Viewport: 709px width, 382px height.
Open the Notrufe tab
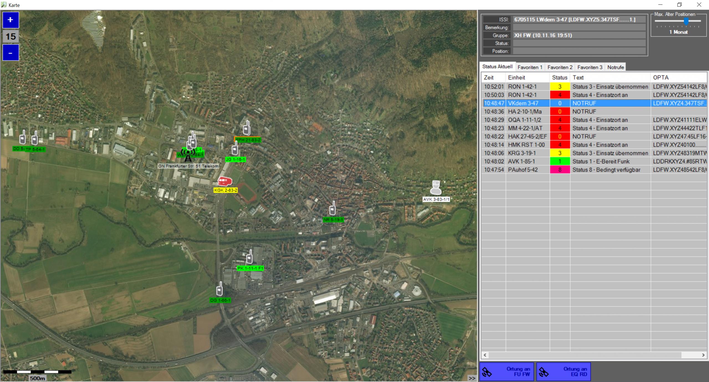pos(615,67)
